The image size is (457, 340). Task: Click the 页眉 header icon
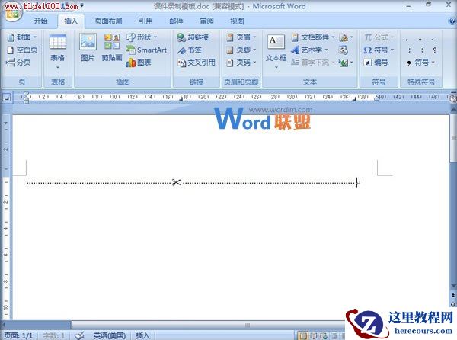[x=230, y=37]
